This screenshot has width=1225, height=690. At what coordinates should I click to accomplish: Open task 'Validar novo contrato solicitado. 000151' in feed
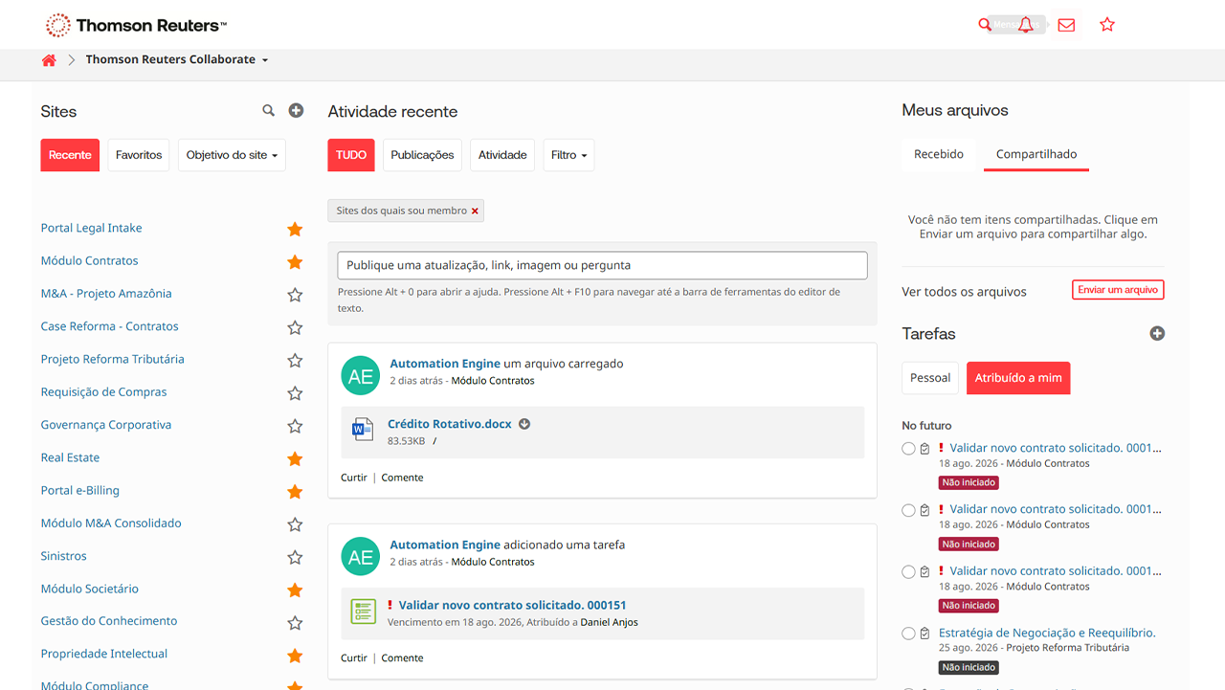tap(513, 605)
